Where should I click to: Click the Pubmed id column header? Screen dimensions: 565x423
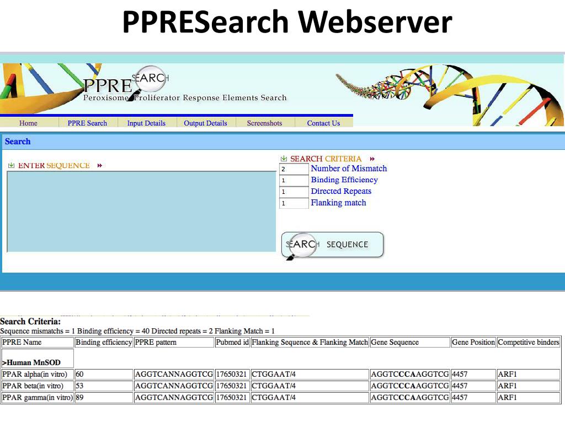click(232, 342)
